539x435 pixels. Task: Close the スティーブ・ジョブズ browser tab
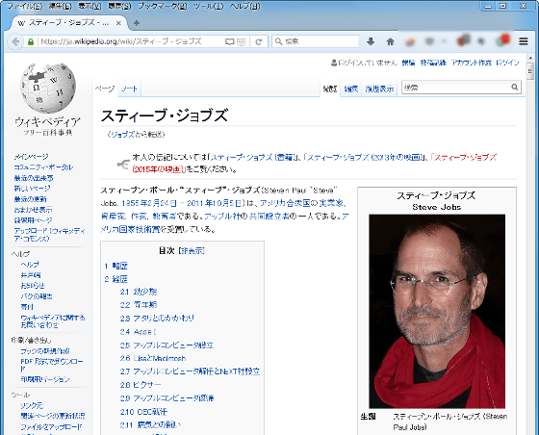[118, 23]
